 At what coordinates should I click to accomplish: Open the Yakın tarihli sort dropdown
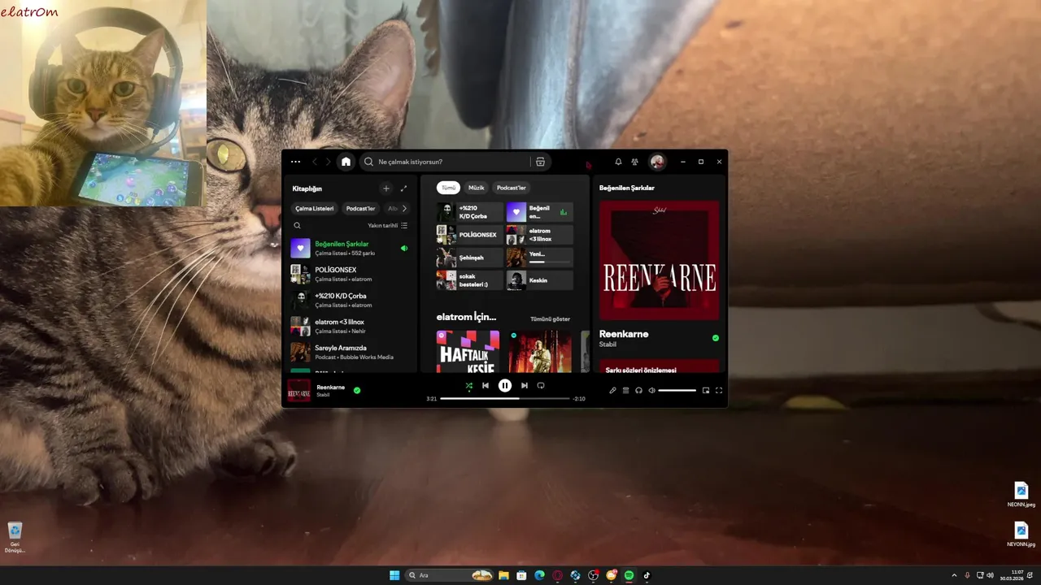388,225
